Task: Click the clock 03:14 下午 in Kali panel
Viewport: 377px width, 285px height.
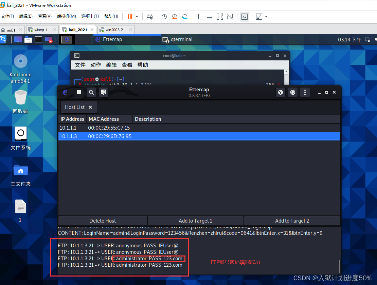Action: (349, 40)
